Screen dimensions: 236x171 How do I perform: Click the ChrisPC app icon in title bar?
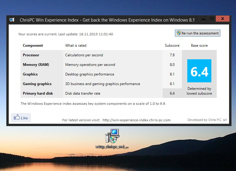click(12, 20)
